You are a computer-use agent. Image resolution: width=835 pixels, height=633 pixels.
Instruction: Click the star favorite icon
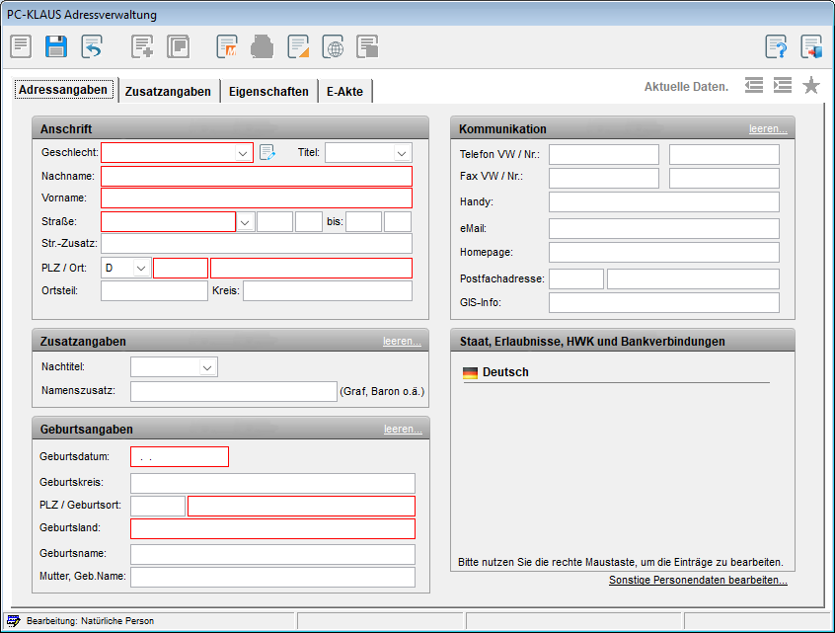(x=811, y=86)
